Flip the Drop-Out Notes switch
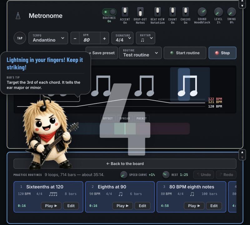 pyautogui.click(x=140, y=12)
